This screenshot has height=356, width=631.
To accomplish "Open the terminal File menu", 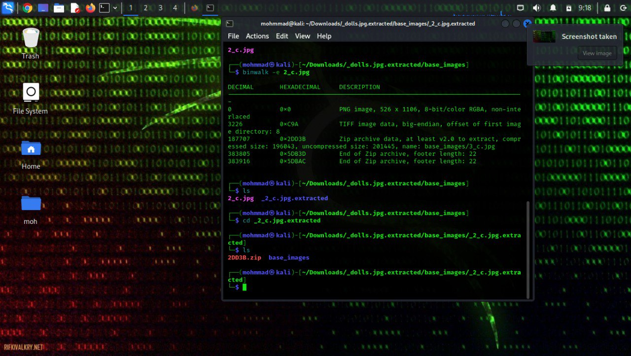I will pos(233,36).
